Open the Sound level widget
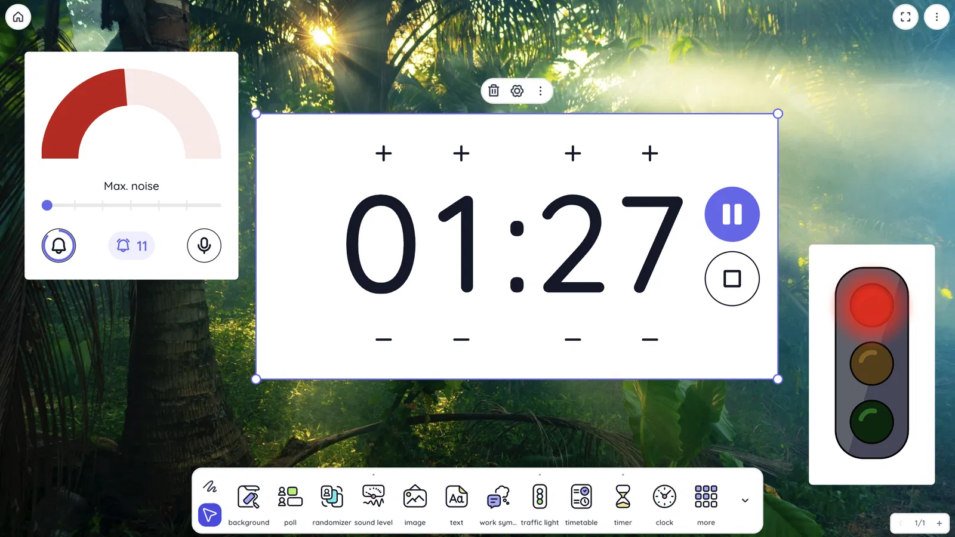955x537 pixels. 373,501
